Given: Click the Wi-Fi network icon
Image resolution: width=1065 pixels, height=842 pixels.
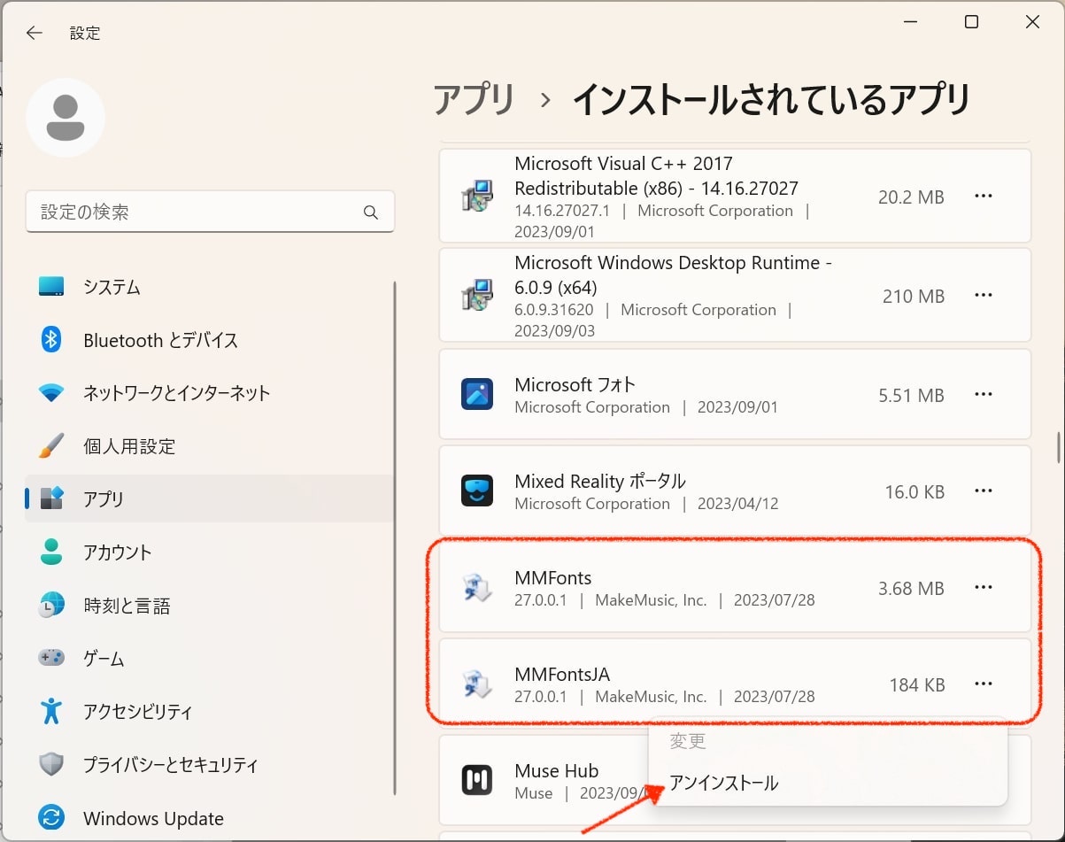Looking at the screenshot, I should pos(51,393).
